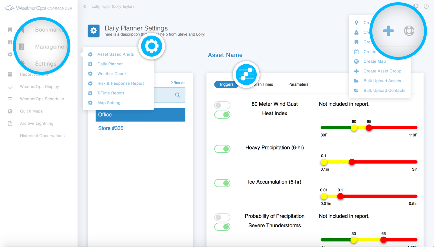Switch to the Parameters tab

298,84
